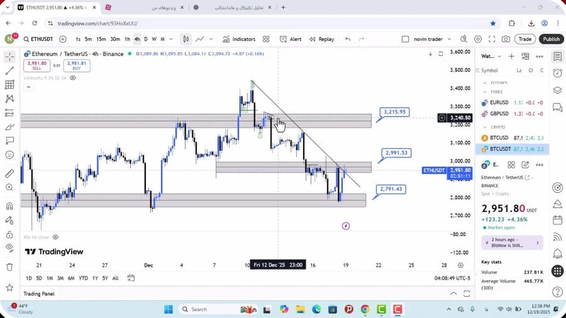Viewport: 566px width, 318px height.
Task: Open novin trader layout dropdown
Action: click(449, 39)
